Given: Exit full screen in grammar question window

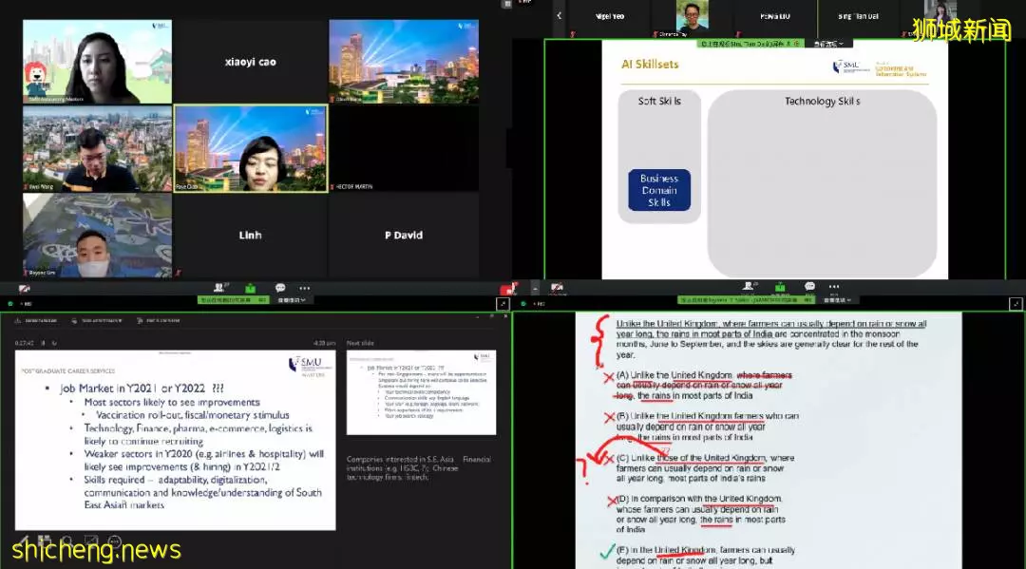Looking at the screenshot, I should [x=1016, y=303].
